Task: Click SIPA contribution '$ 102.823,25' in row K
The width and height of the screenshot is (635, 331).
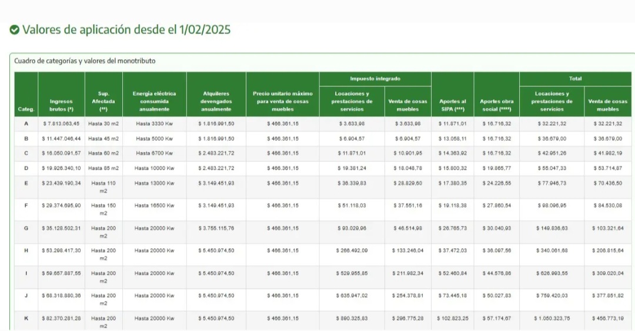Action: click(x=452, y=319)
